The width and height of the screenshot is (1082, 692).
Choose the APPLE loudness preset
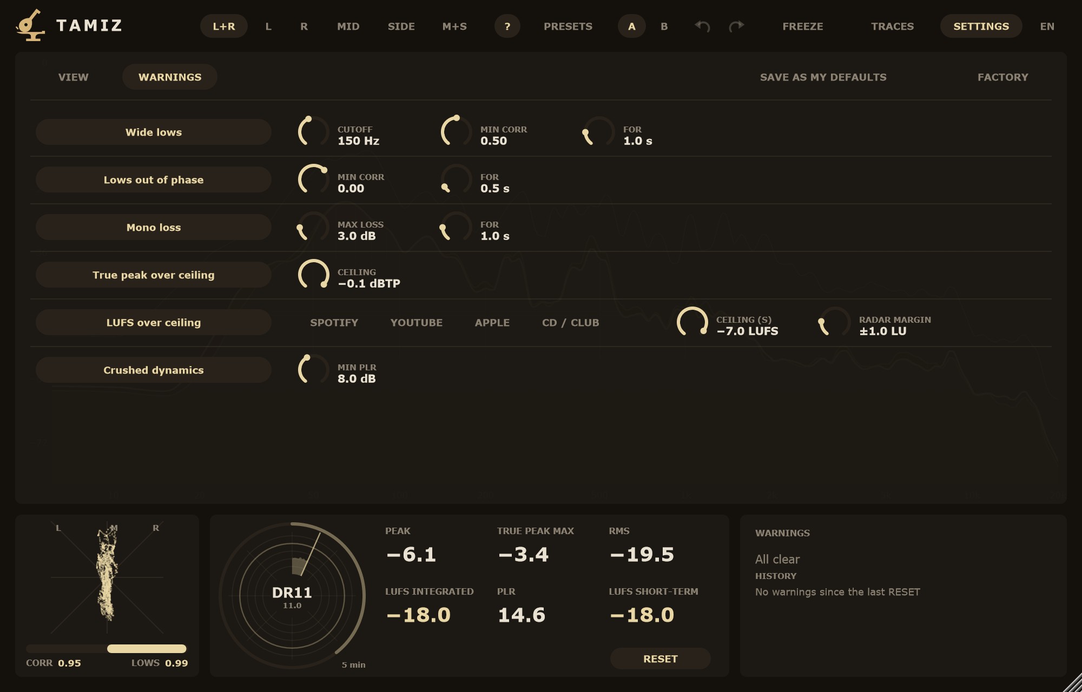pos(492,323)
